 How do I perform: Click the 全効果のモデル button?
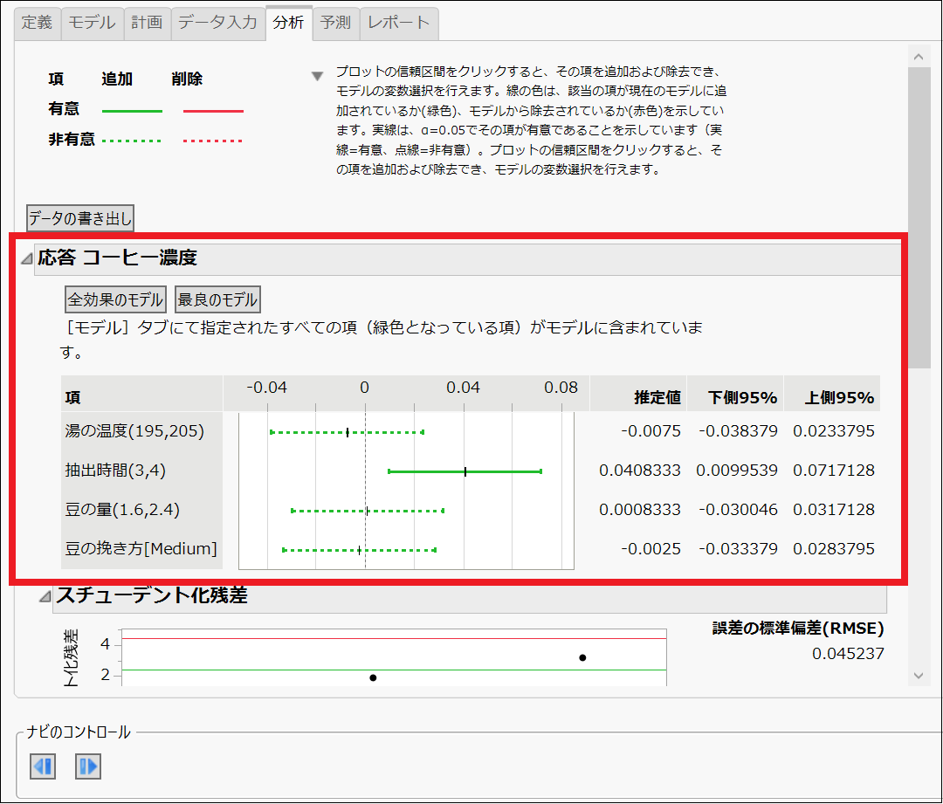click(115, 299)
